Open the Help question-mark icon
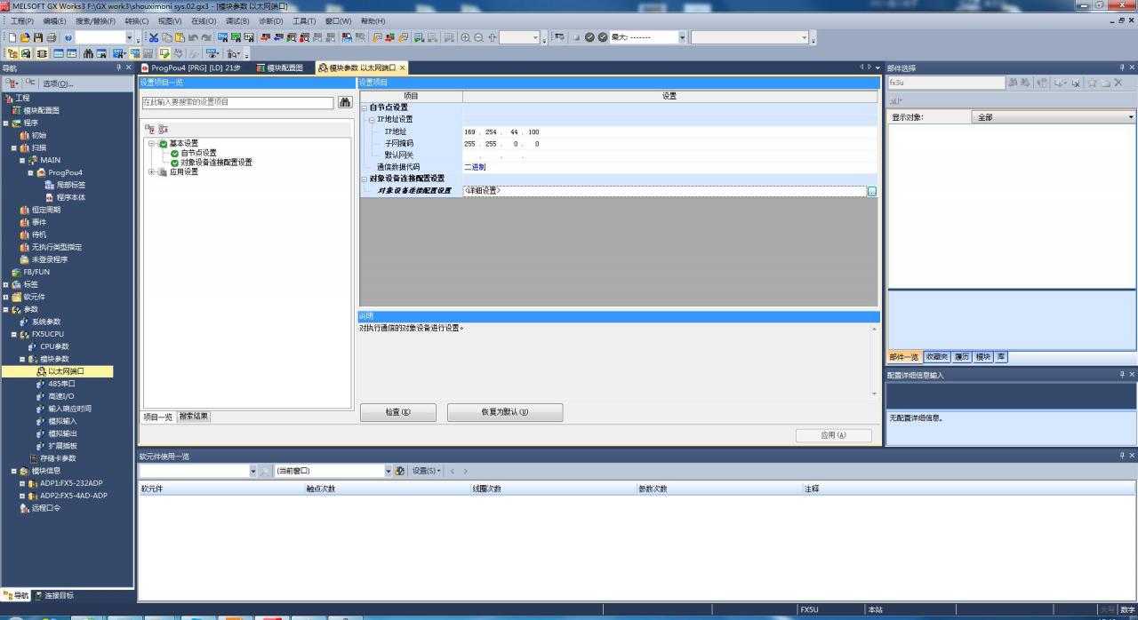The image size is (1138, 620). pyautogui.click(x=68, y=37)
